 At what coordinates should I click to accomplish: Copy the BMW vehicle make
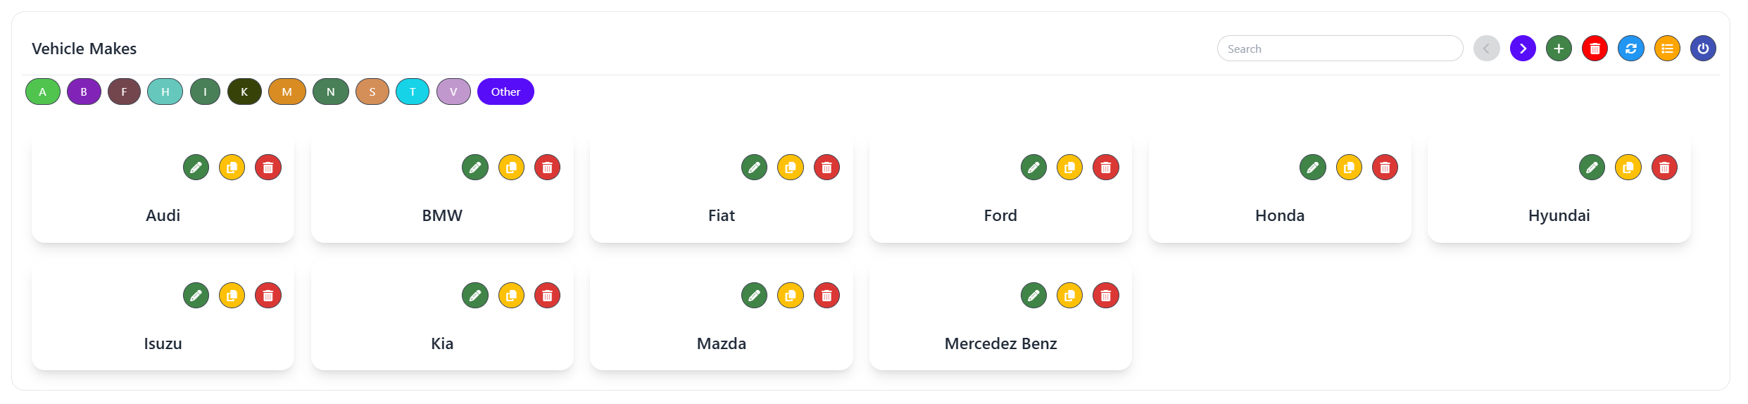511,168
